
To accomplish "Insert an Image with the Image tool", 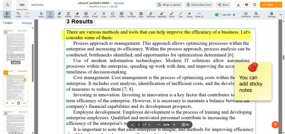I will click(x=86, y=15).
